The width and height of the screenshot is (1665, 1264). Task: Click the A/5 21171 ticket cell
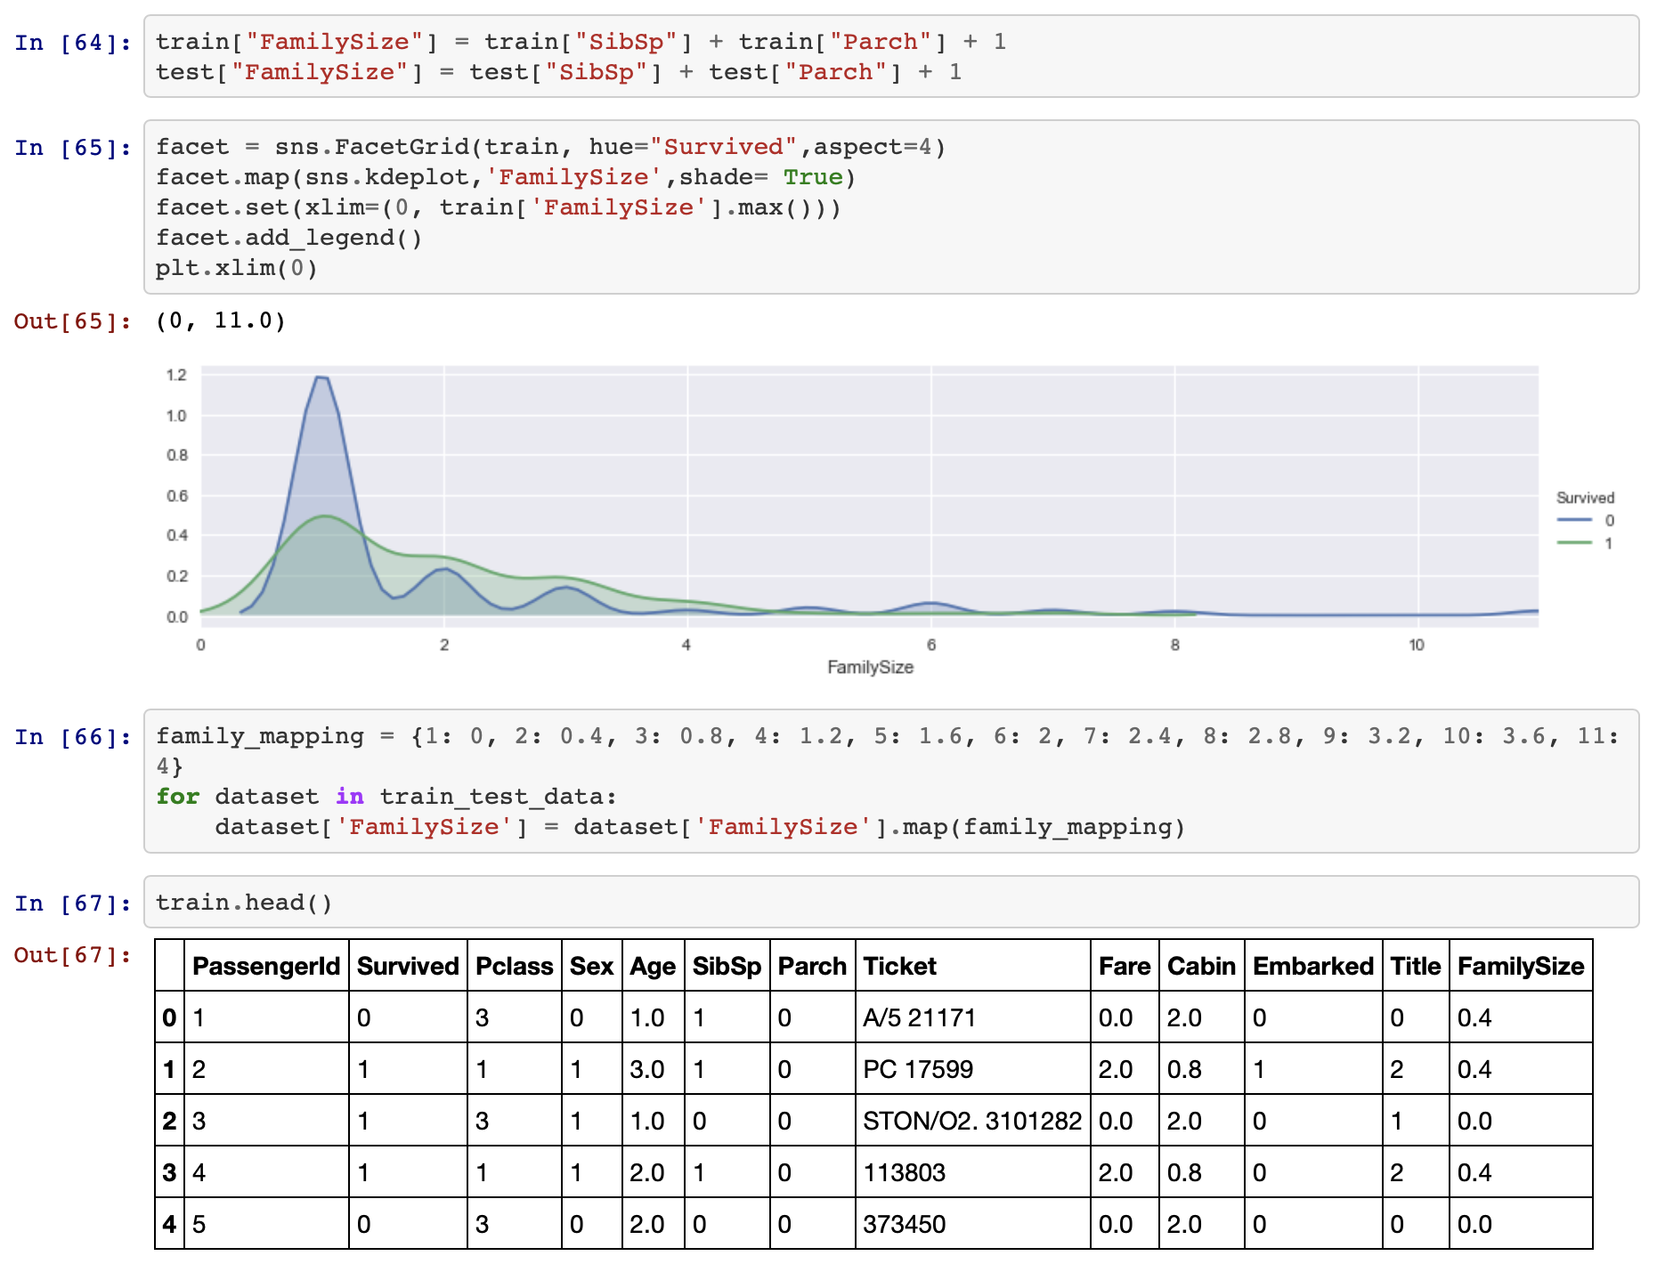pyautogui.click(x=972, y=1017)
